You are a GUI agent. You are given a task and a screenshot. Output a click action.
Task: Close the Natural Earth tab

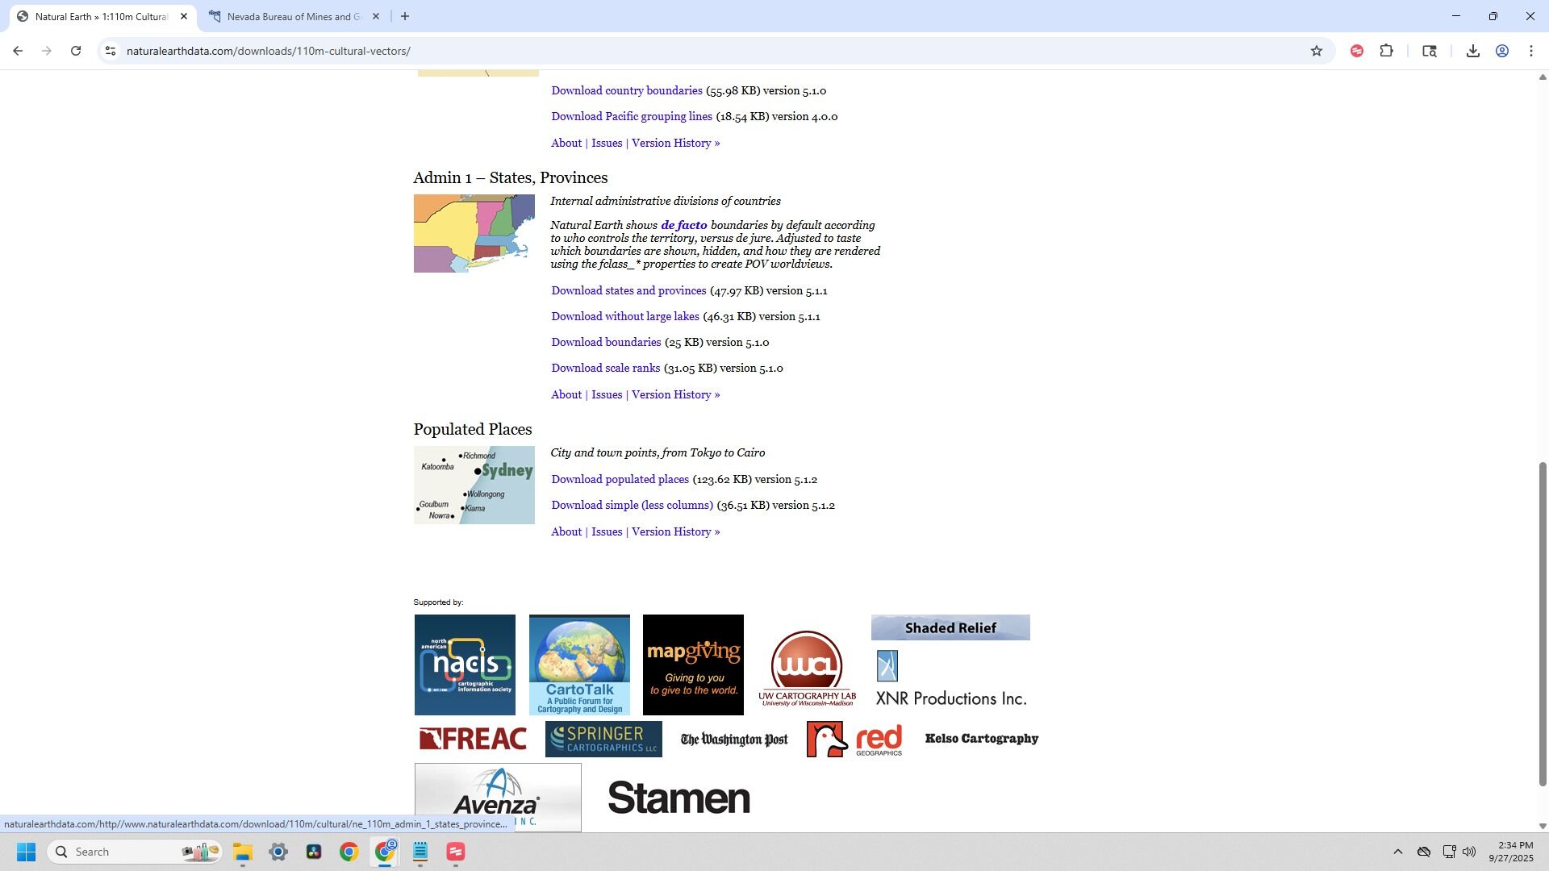(184, 16)
